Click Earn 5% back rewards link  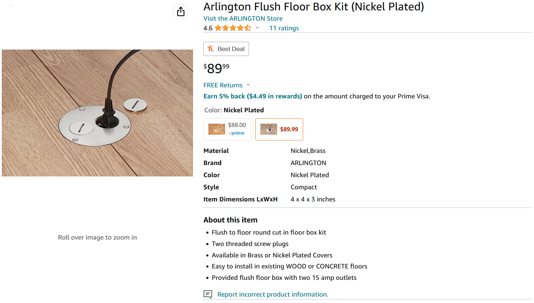click(253, 96)
